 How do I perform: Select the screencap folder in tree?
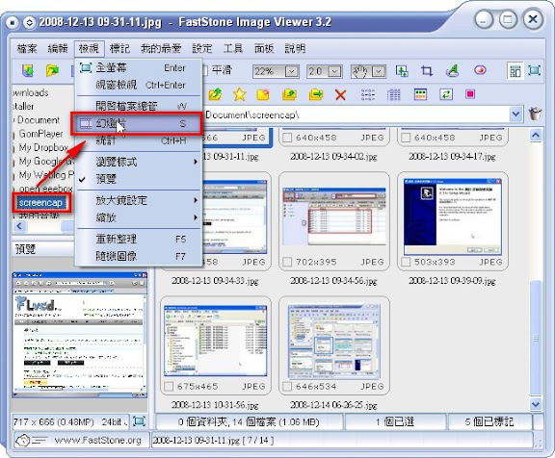[x=40, y=203]
